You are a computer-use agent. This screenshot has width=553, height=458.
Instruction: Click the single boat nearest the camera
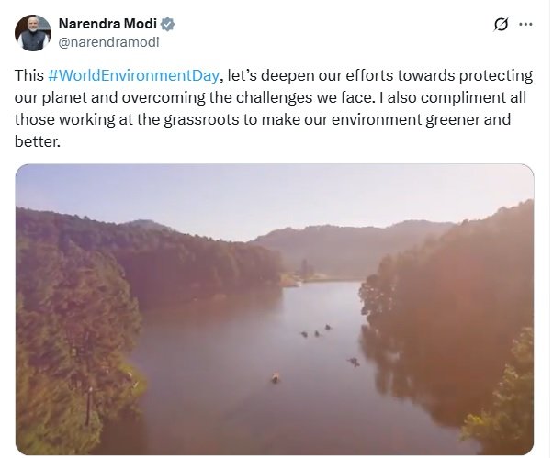point(274,376)
